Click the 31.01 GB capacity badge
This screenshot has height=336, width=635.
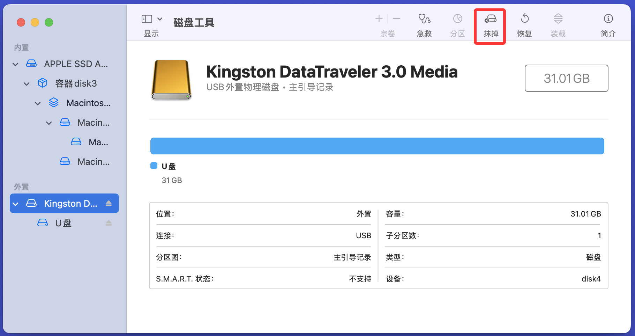(566, 78)
